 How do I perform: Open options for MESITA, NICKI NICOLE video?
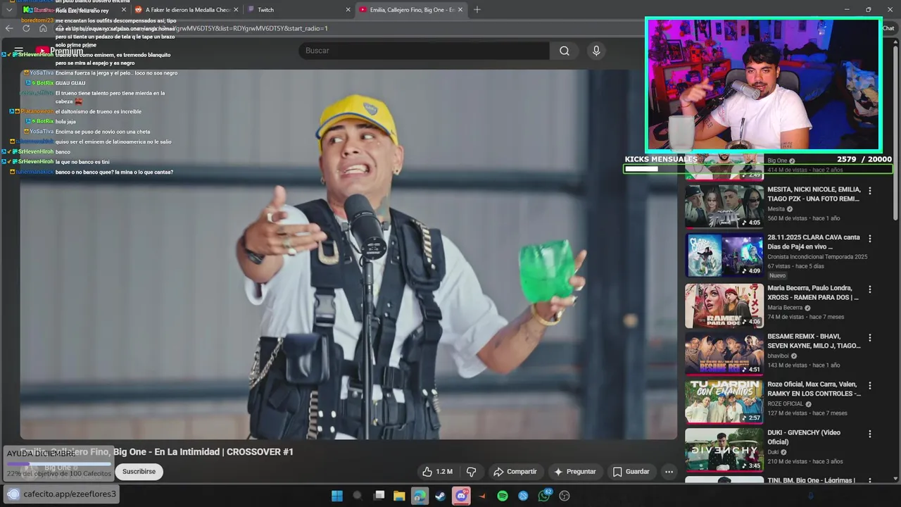870,191
